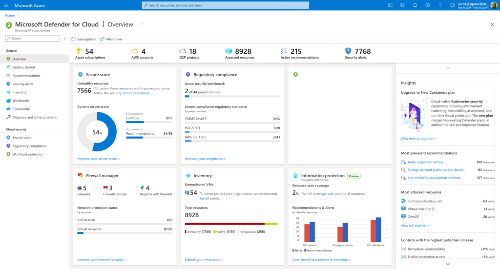
Task: Follow the security recommendations link
Action: tap(136, 93)
